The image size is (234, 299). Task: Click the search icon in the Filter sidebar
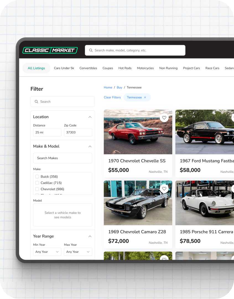pos(36,102)
